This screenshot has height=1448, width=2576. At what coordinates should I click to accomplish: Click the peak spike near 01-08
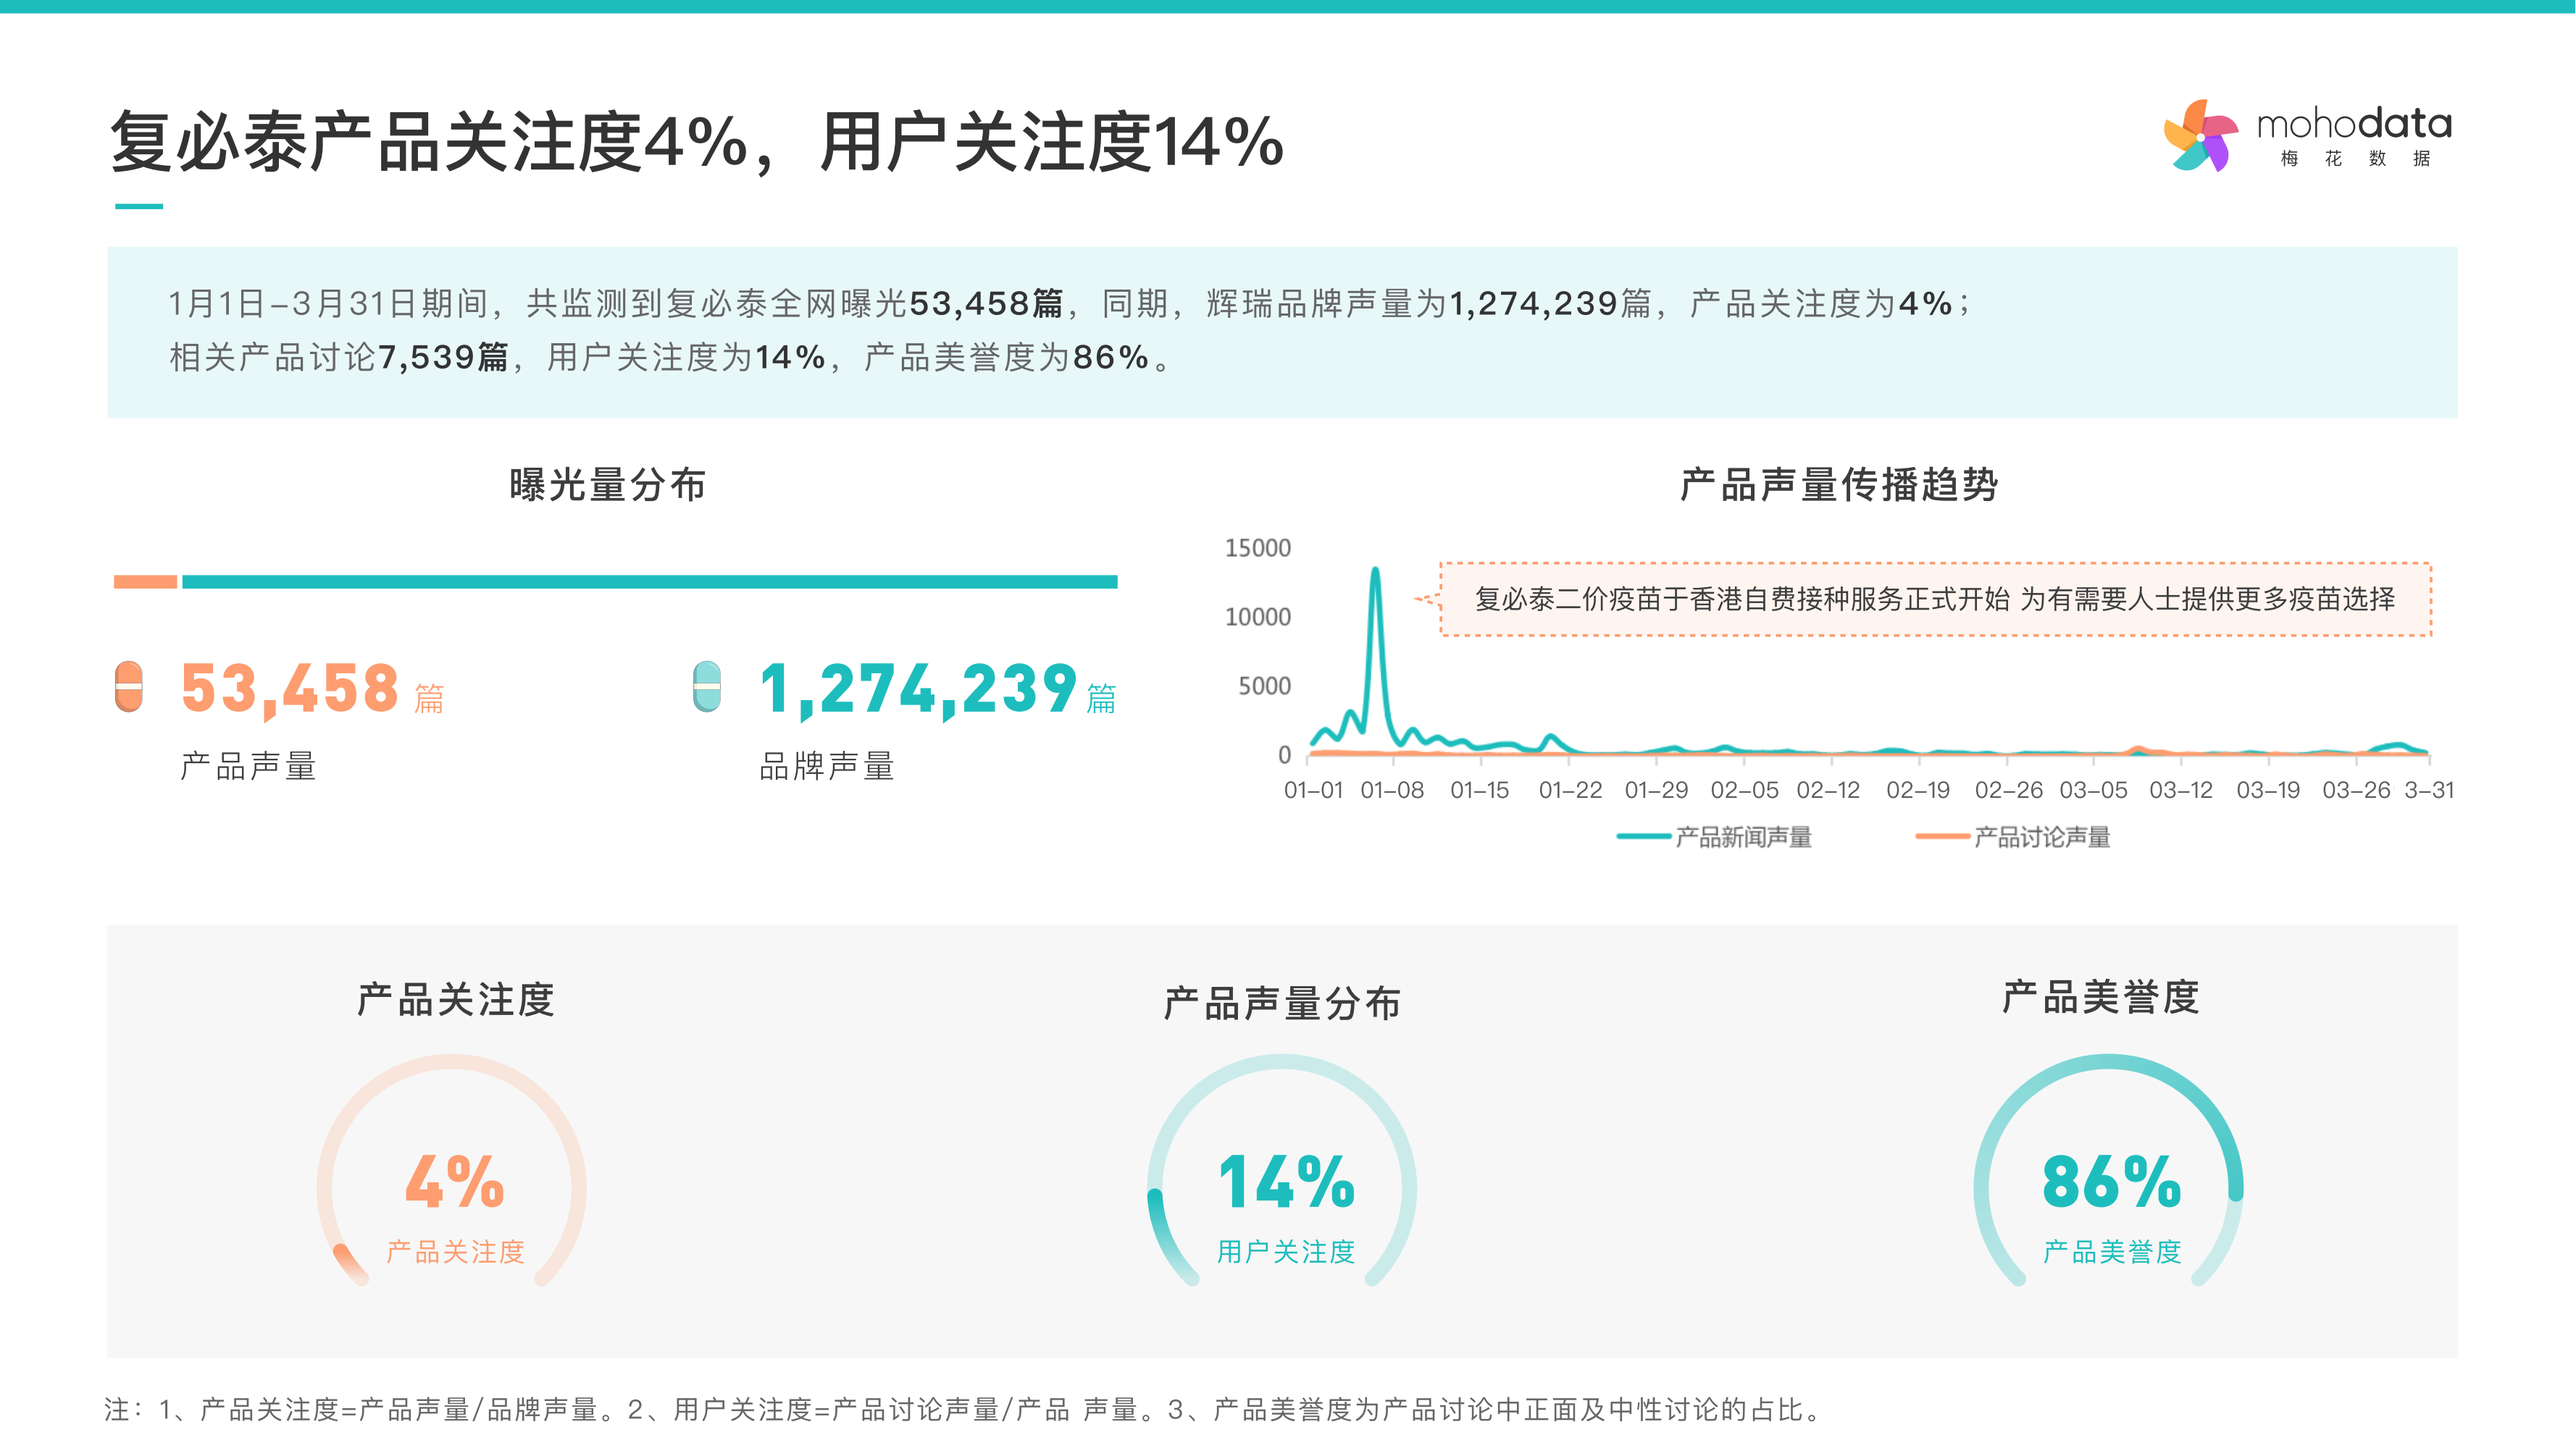pos(1375,575)
